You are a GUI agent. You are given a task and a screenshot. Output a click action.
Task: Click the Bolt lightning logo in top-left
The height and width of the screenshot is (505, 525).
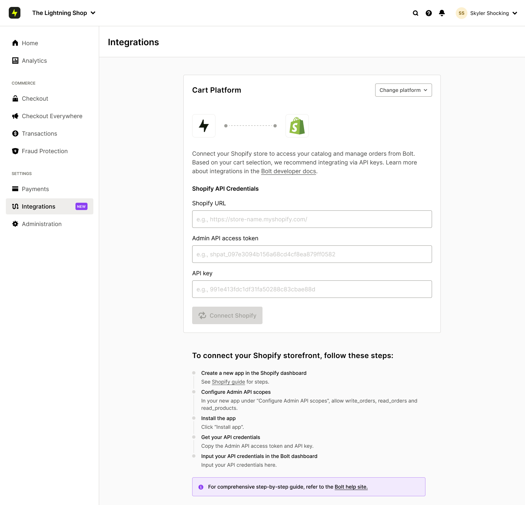pos(15,13)
